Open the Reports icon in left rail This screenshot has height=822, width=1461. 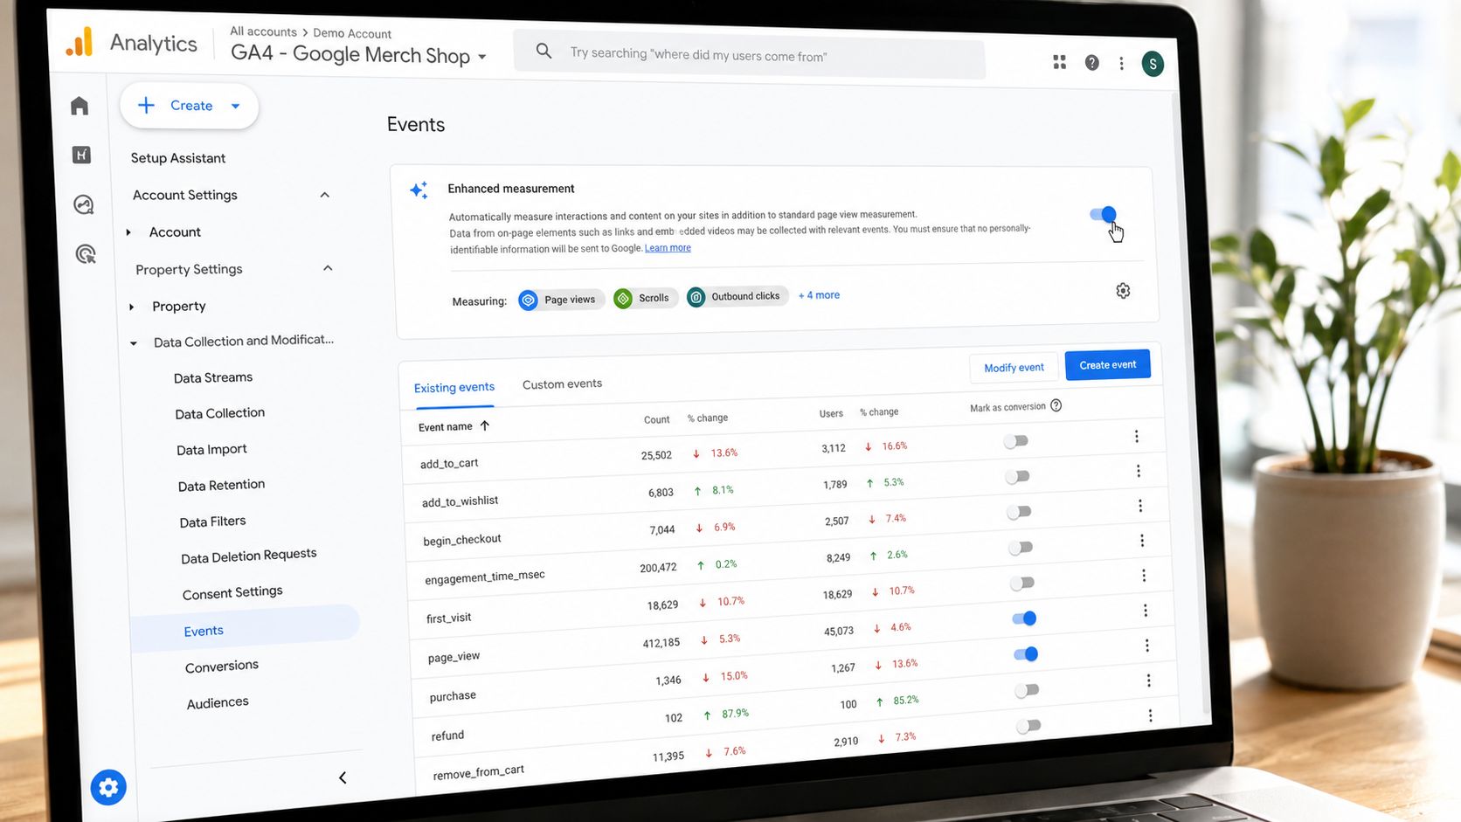[81, 155]
